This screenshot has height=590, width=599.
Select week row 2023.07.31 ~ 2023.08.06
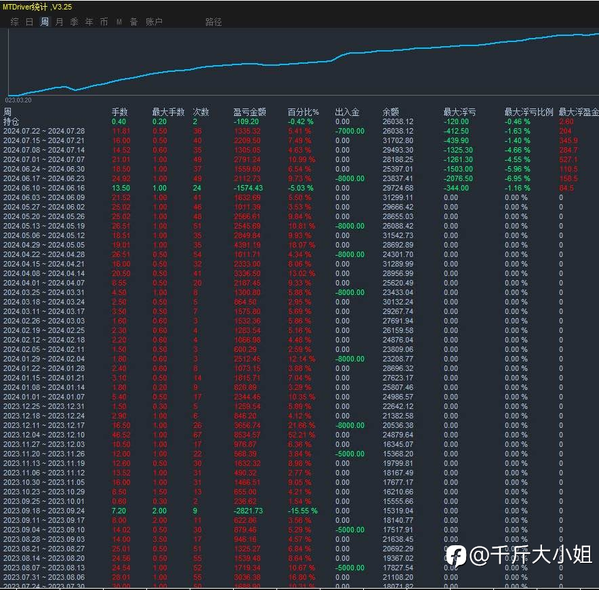coord(299,577)
